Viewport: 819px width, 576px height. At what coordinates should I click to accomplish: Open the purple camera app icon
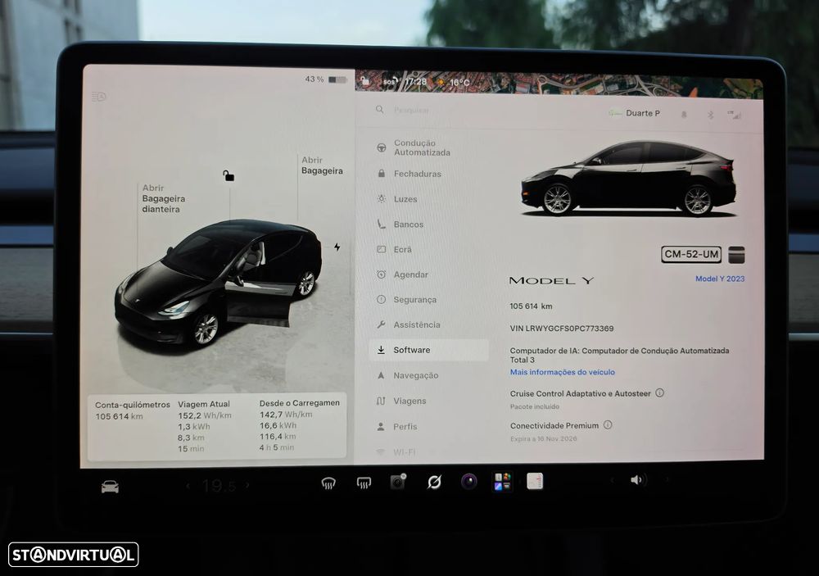pyautogui.click(x=468, y=481)
